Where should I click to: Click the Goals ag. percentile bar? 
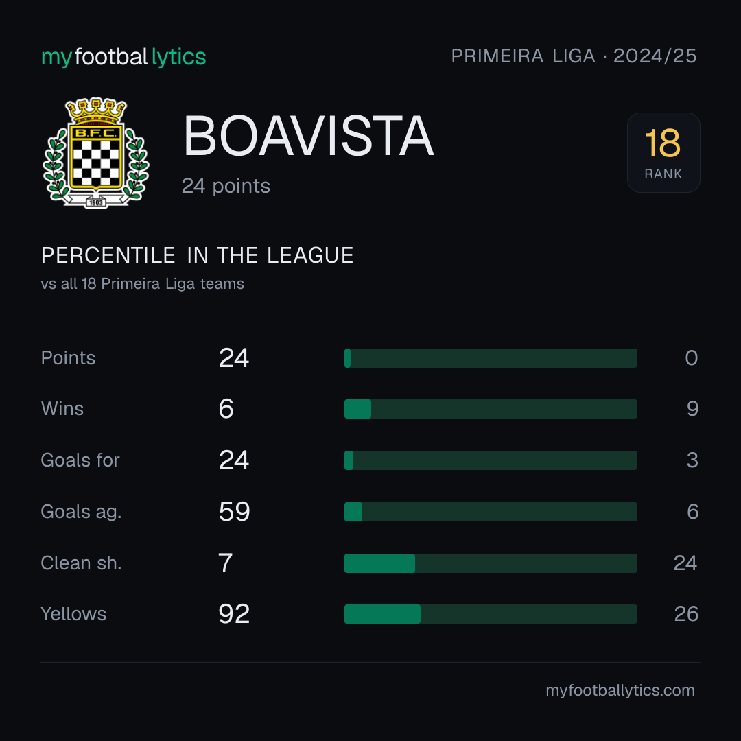[x=491, y=511]
